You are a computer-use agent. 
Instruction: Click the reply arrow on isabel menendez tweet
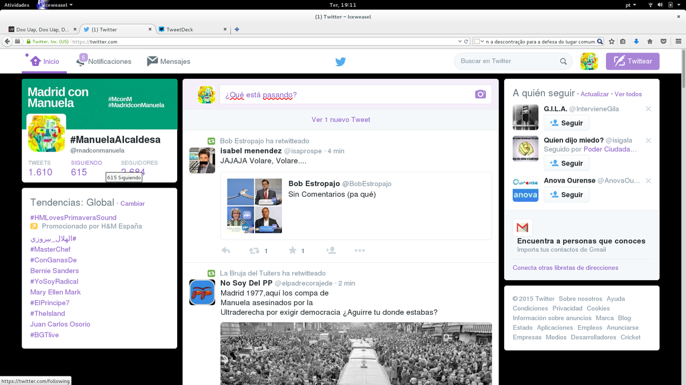pyautogui.click(x=226, y=250)
